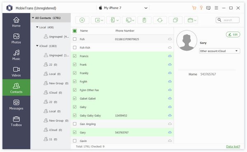Select Ungrouped under Local group

tap(56, 37)
